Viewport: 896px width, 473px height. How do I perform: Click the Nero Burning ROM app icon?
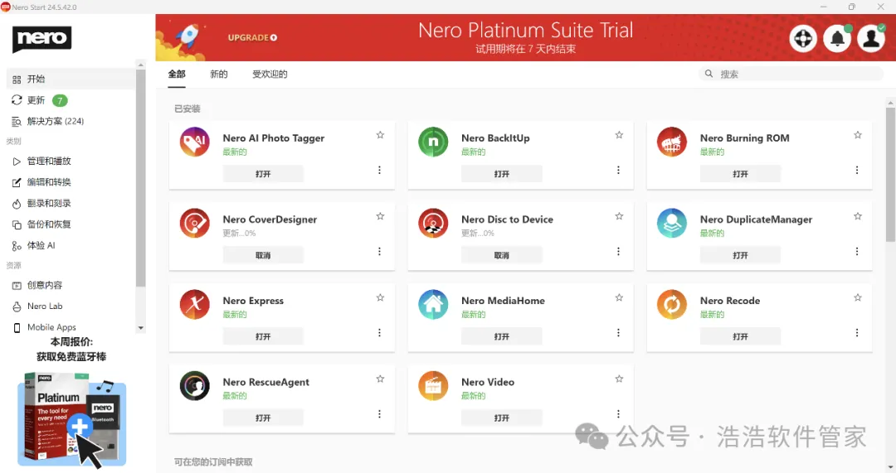[672, 142]
